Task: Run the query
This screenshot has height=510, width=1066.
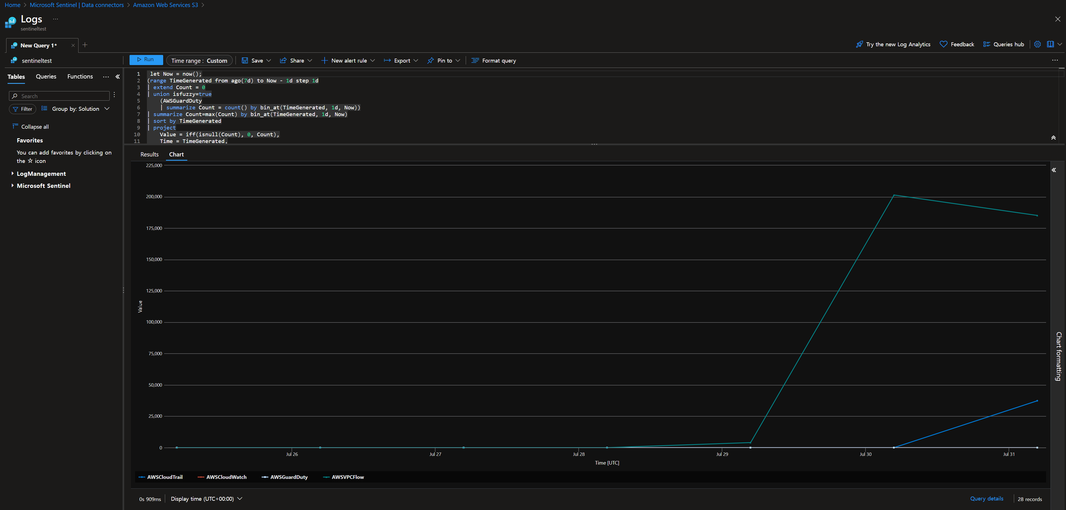Action: [146, 60]
